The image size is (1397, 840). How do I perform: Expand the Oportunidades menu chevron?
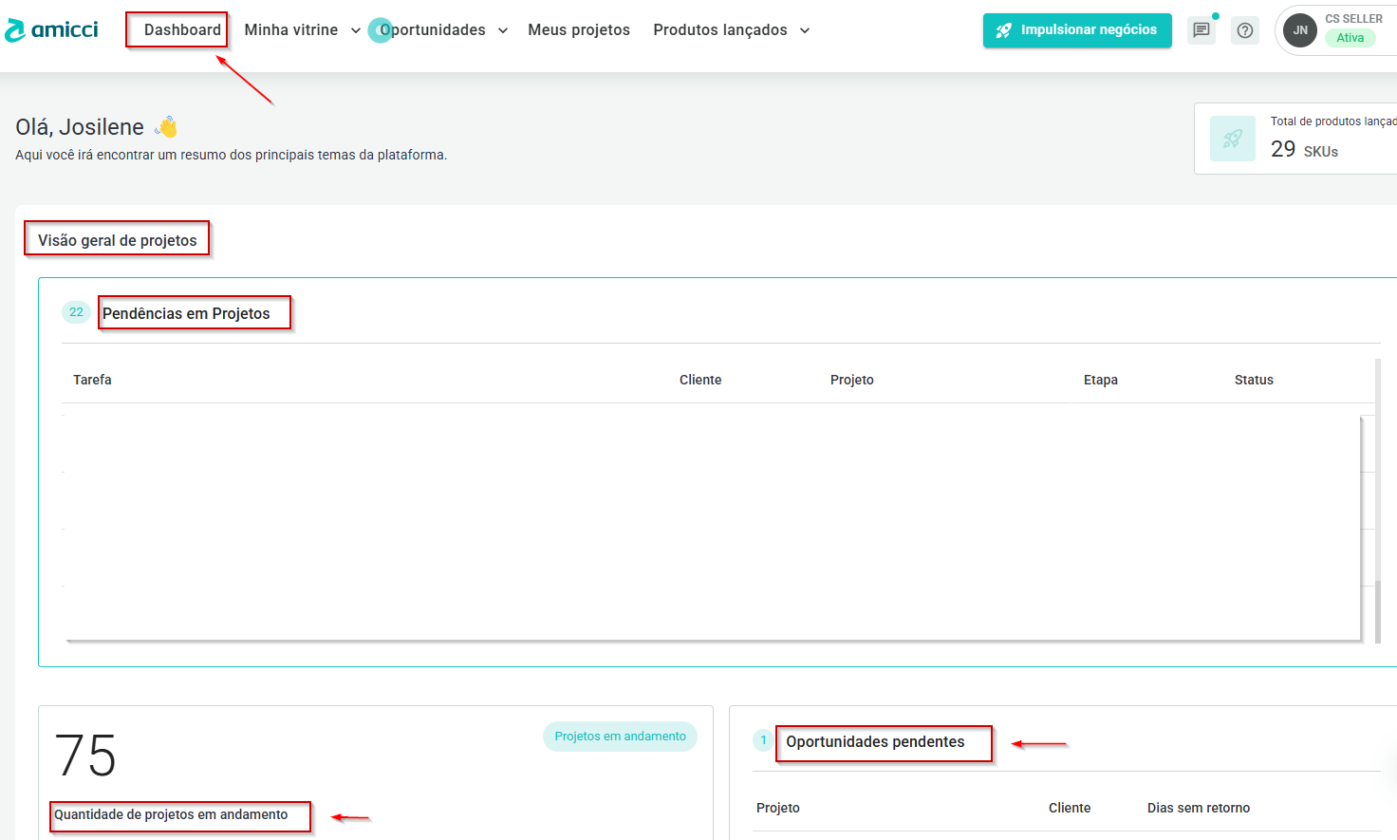[x=503, y=30]
